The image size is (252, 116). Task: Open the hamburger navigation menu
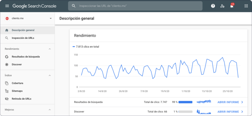coord(7,6)
